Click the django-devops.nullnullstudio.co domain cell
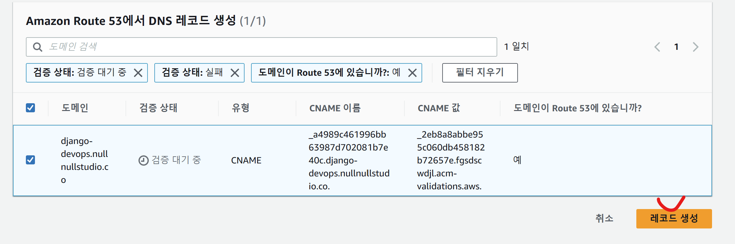735x244 pixels. [85, 161]
